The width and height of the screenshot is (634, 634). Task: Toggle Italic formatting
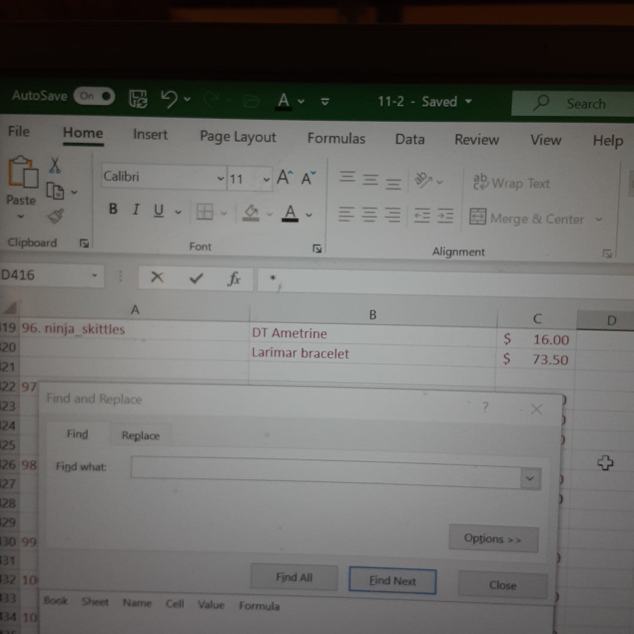point(136,209)
